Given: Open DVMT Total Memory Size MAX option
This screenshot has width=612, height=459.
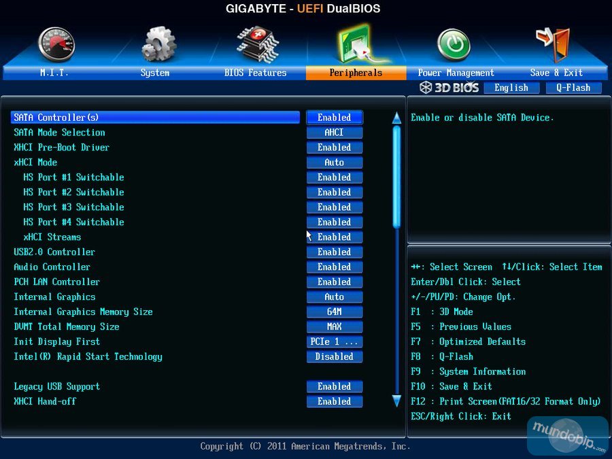Looking at the screenshot, I should pyautogui.click(x=335, y=326).
